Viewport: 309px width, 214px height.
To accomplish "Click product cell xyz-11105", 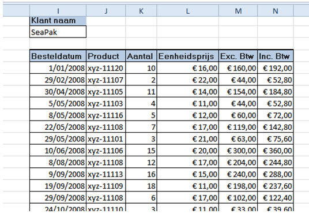I will 106,92.
